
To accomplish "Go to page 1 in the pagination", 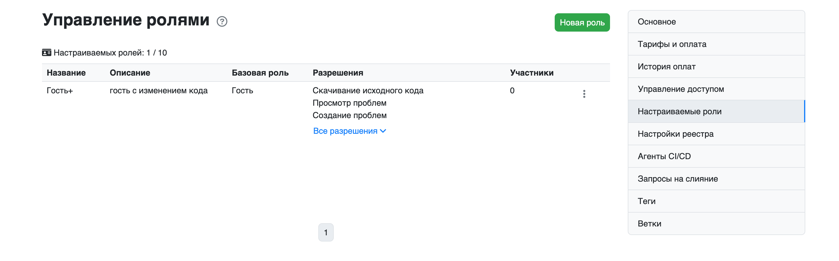I will 326,232.
